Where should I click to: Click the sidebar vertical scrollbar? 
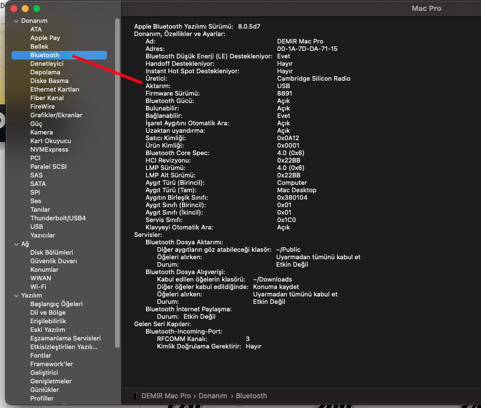pyautogui.click(x=117, y=183)
